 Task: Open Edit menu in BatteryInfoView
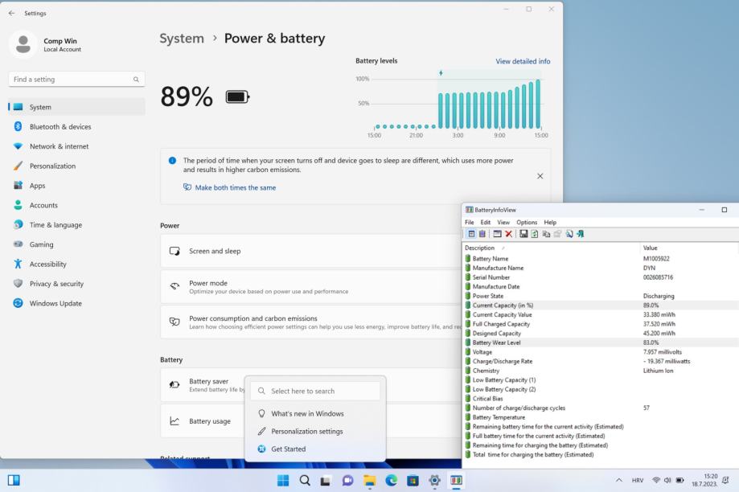[486, 222]
